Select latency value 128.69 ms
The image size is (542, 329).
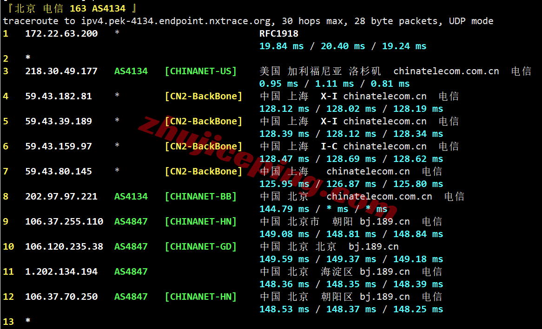pos(351,159)
